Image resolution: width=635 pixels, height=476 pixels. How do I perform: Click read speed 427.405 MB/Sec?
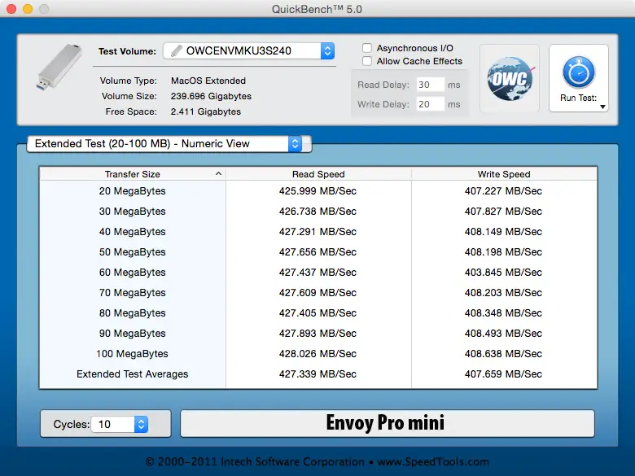[x=317, y=313]
